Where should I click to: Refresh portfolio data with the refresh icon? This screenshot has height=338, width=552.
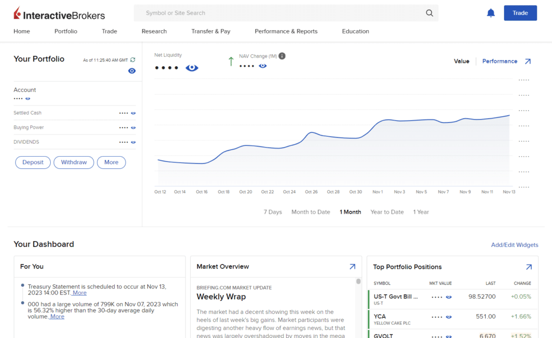(132, 60)
